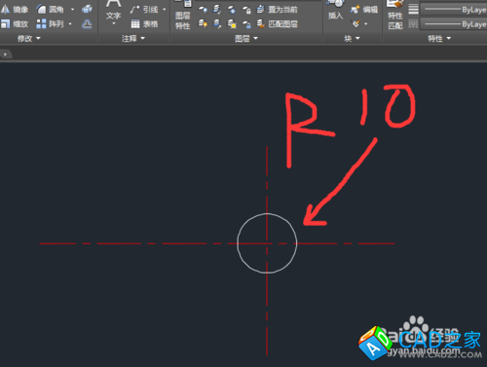Expand the 注释 (Annotation) panel
The height and width of the screenshot is (367, 487).
click(133, 39)
